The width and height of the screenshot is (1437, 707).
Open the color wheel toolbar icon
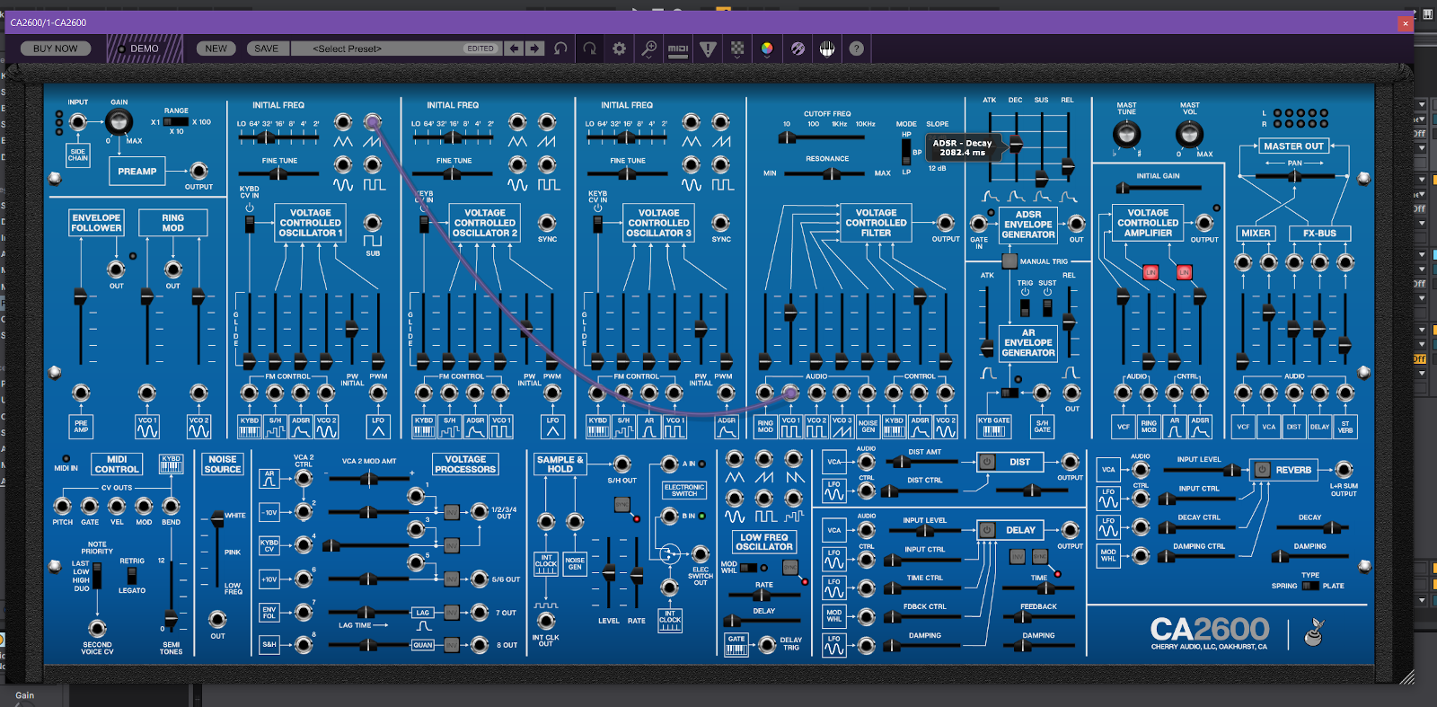click(767, 49)
